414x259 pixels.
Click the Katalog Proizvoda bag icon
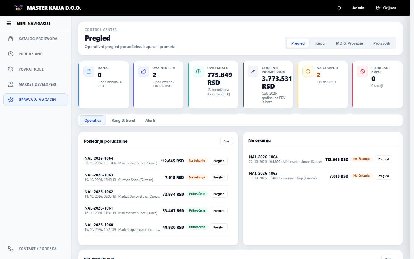click(11, 39)
